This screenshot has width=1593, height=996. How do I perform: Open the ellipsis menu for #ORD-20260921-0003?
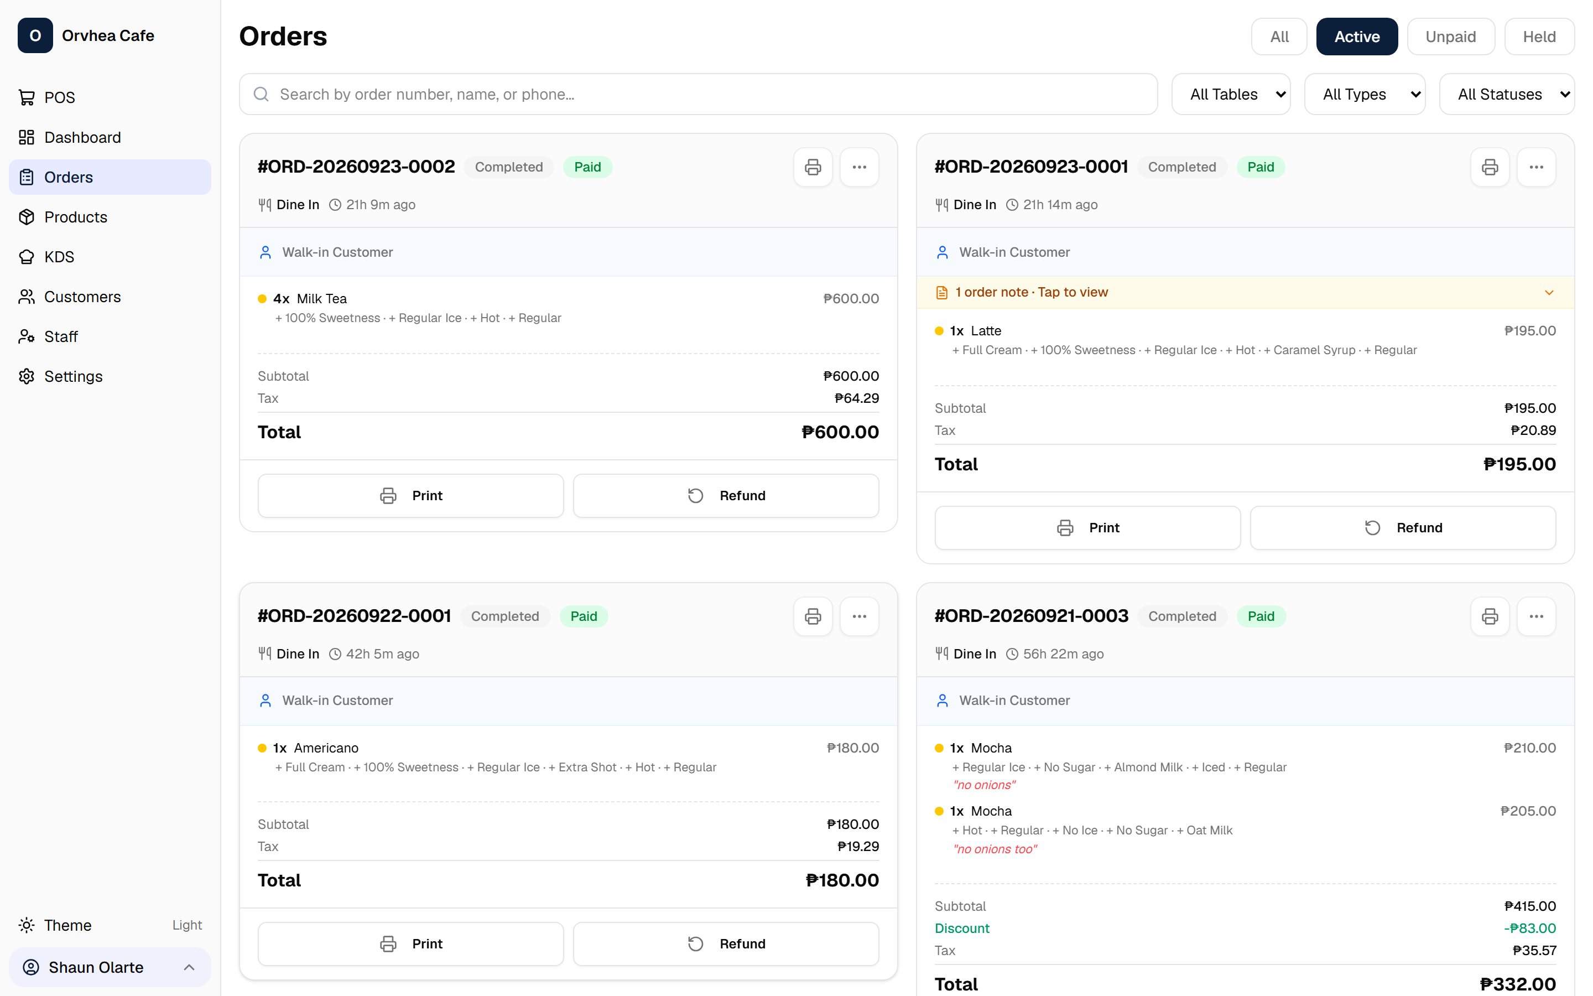click(1537, 616)
